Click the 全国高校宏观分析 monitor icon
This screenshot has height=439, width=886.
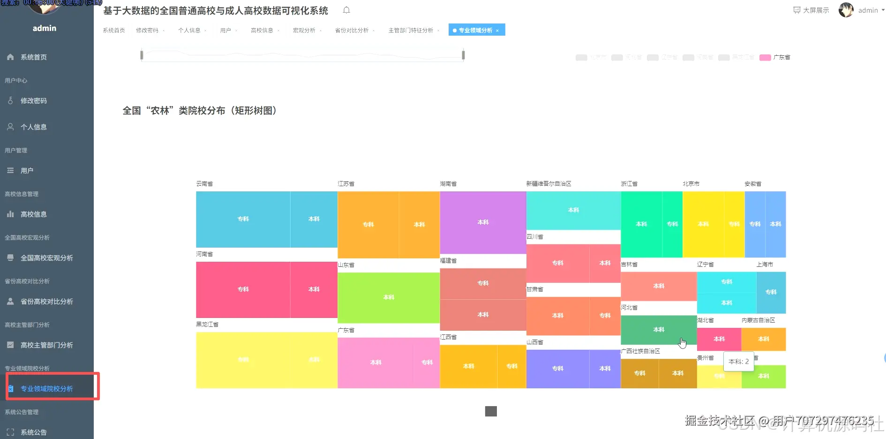[x=10, y=257]
